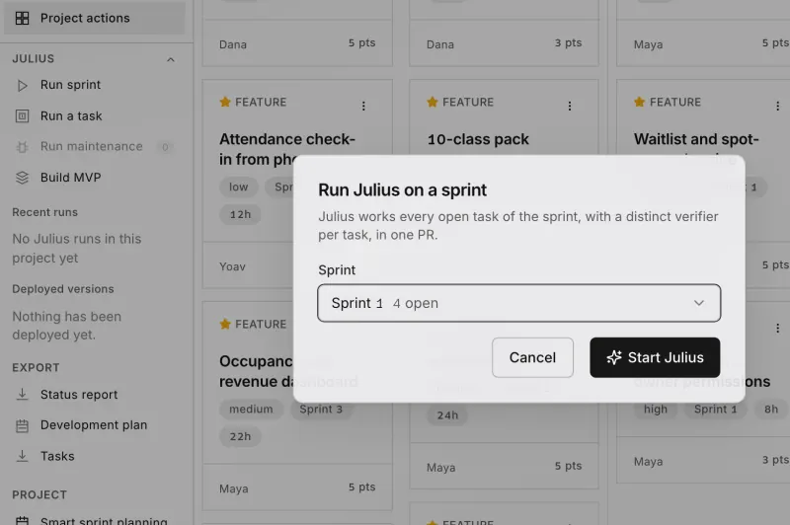Open Project actions in the sidebar
Screen dimensions: 790x525
94,18
